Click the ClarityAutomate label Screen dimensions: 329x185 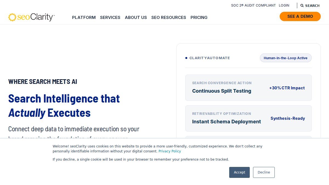coord(209,58)
